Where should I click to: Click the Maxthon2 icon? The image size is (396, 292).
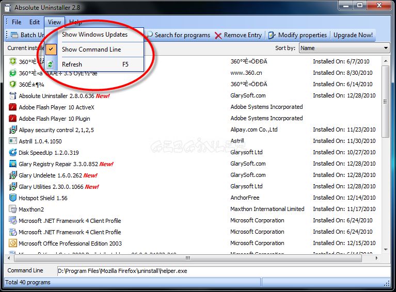pos(12,209)
